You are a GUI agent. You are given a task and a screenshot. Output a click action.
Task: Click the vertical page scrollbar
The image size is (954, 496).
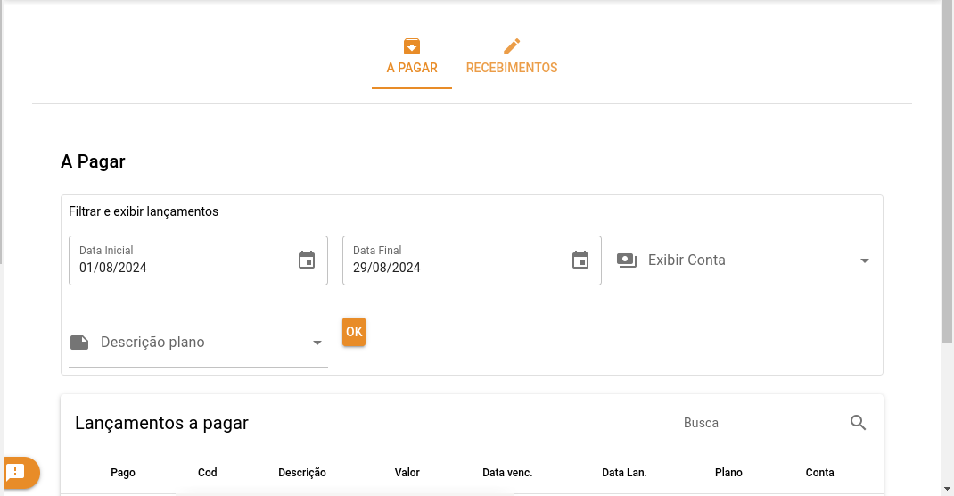[x=947, y=178]
